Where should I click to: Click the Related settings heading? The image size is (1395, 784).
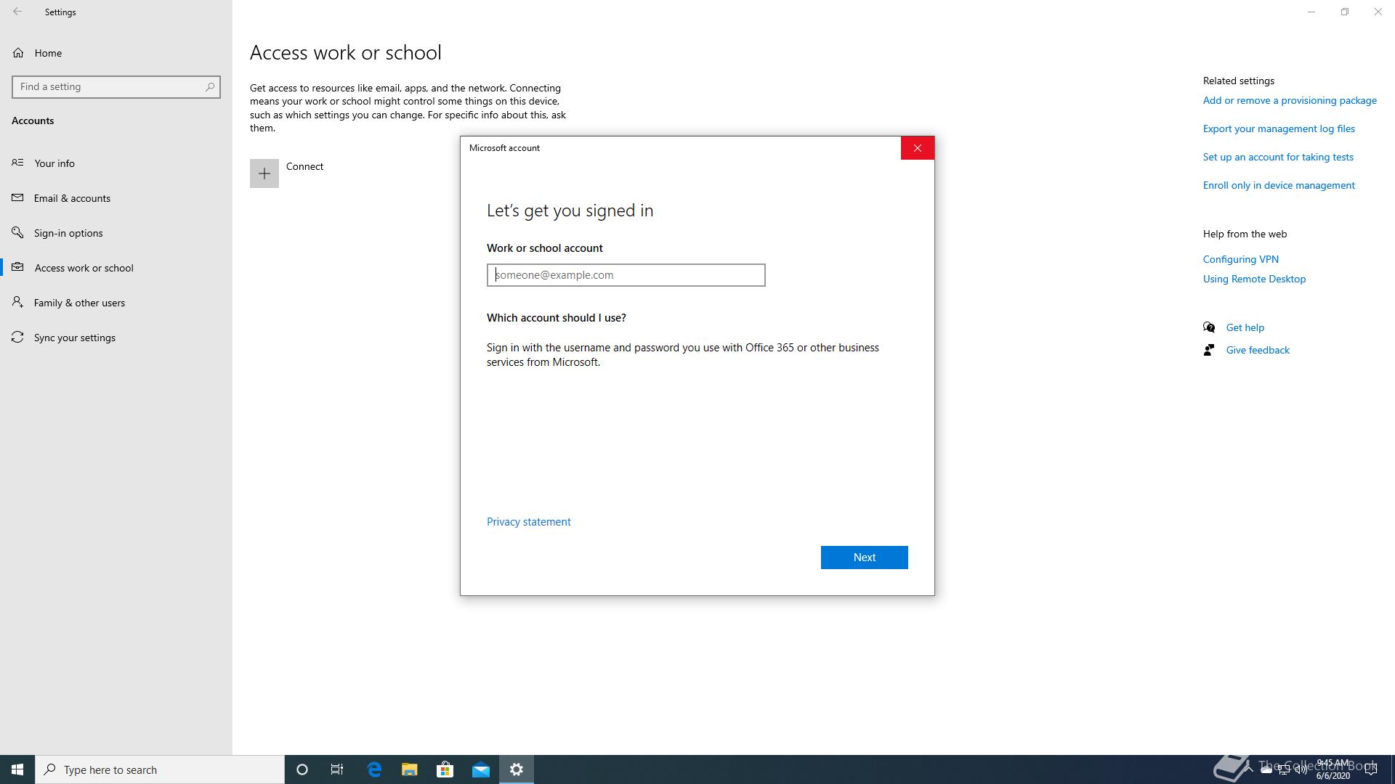coord(1238,81)
